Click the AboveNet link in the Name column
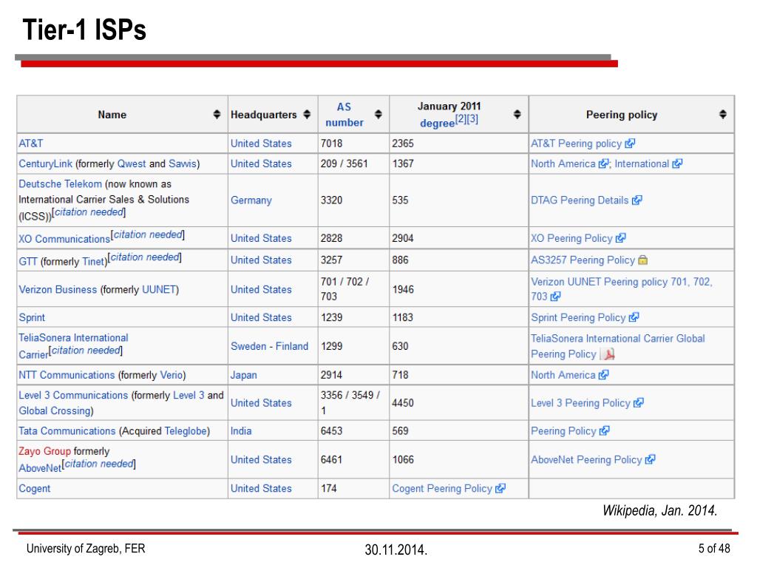This screenshot has width=757, height=568. [40, 468]
